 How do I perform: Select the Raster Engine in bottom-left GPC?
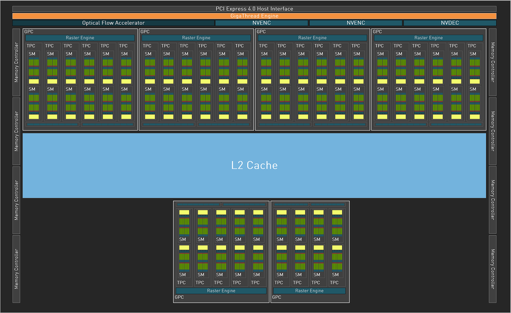[x=221, y=291]
